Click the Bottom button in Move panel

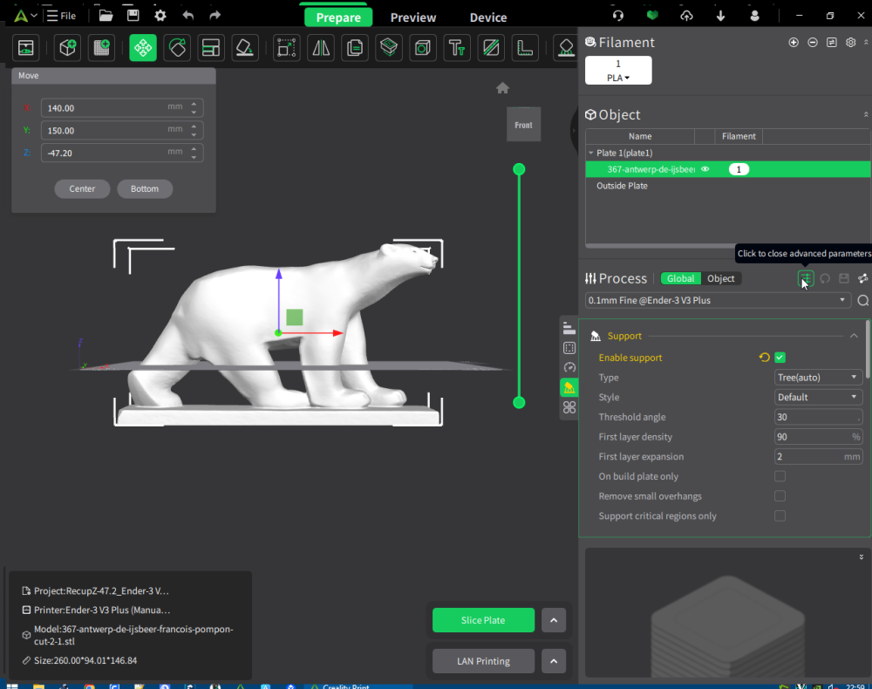145,188
